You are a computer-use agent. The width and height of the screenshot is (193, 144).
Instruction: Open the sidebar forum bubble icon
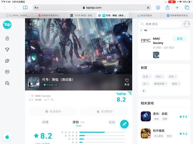7,83
